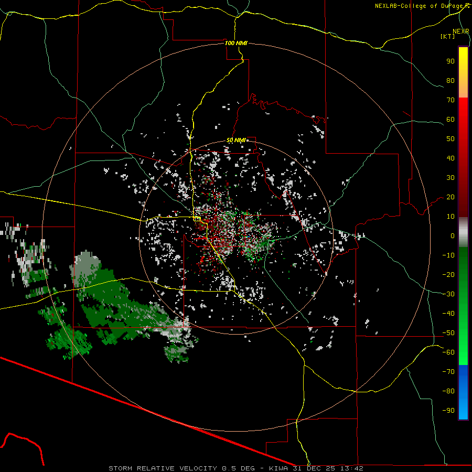Screen dimensions: 472x472
Task: Click the -20 value on velocity scale
Action: coord(448,275)
